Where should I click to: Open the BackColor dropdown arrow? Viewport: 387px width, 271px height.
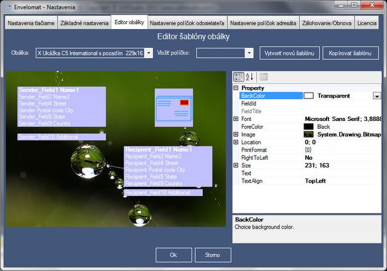click(x=377, y=96)
